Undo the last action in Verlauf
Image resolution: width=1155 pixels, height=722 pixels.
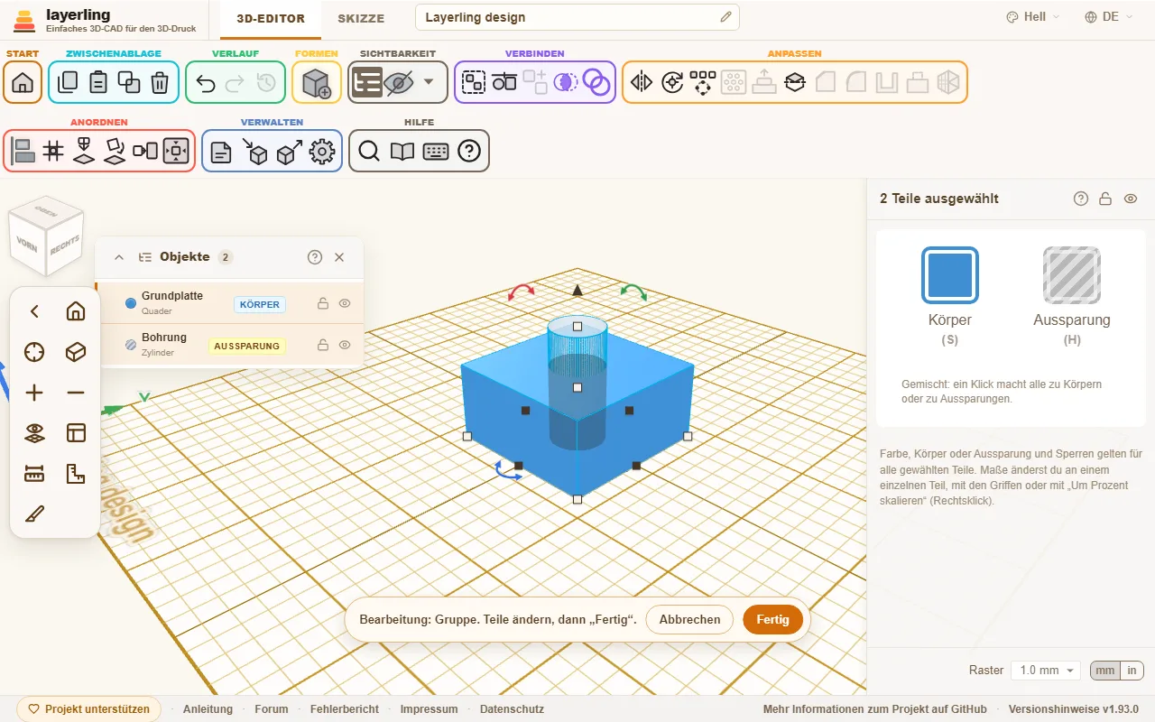pos(206,83)
